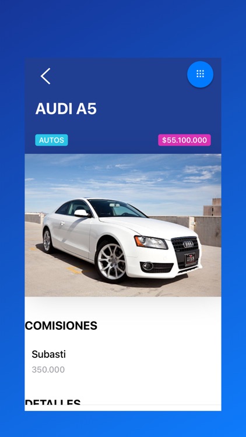Screen dimensions: 246x437
Task: Tap the back arrow icon
Action: coord(45,76)
